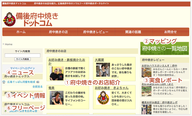The width and height of the screenshot is (192, 116).
Task: Click the site mascot logo icon
Action: coord(9,19)
